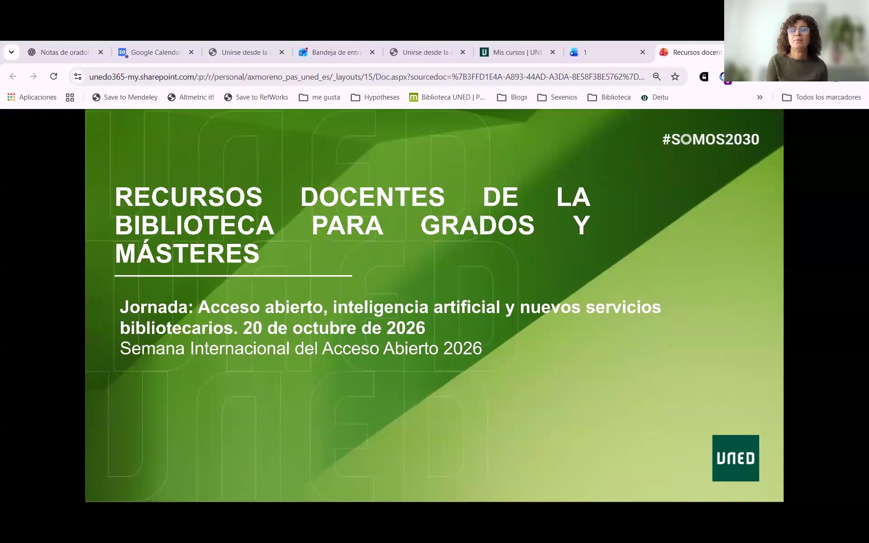Click the Altmetric it! bookmarklet

191,97
